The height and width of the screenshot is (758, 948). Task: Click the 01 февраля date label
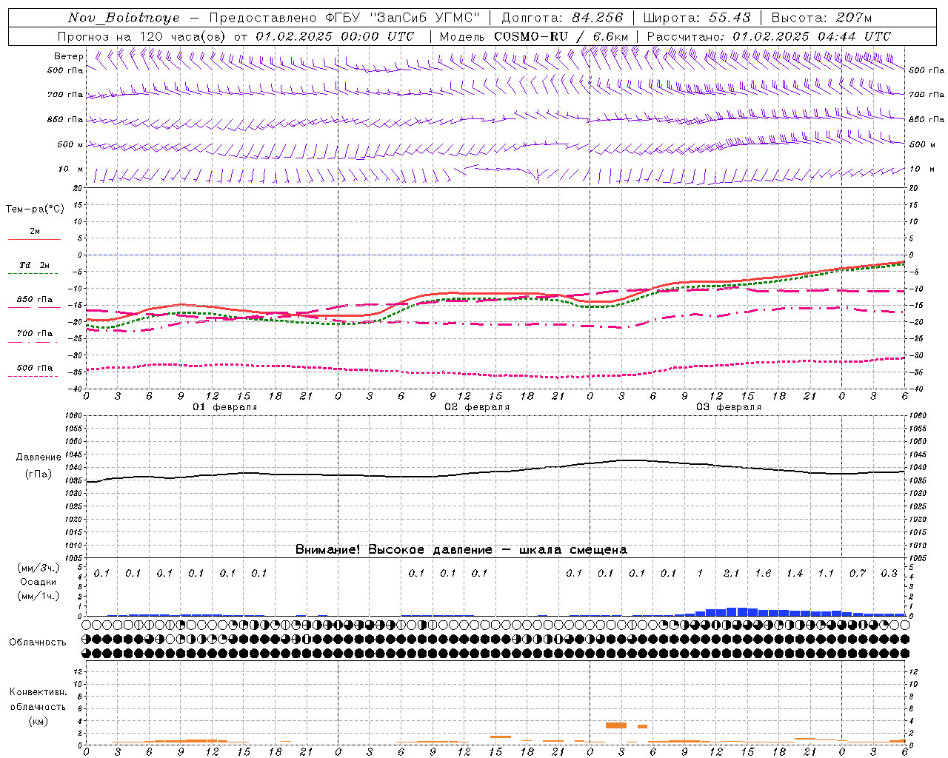click(x=225, y=407)
